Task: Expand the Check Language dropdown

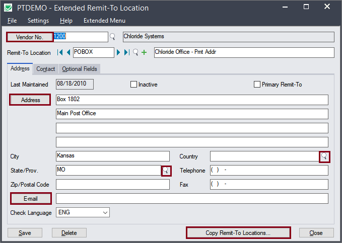Action: (x=105, y=213)
